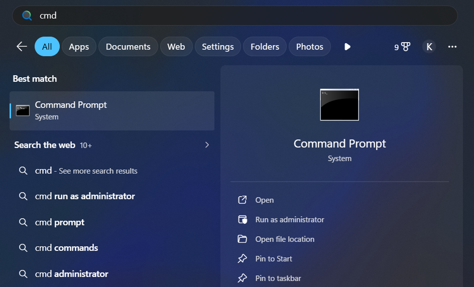Viewport: 474px width, 287px height.
Task: Click magnifier icon beside 'cmd prompt'
Action: [x=23, y=222]
